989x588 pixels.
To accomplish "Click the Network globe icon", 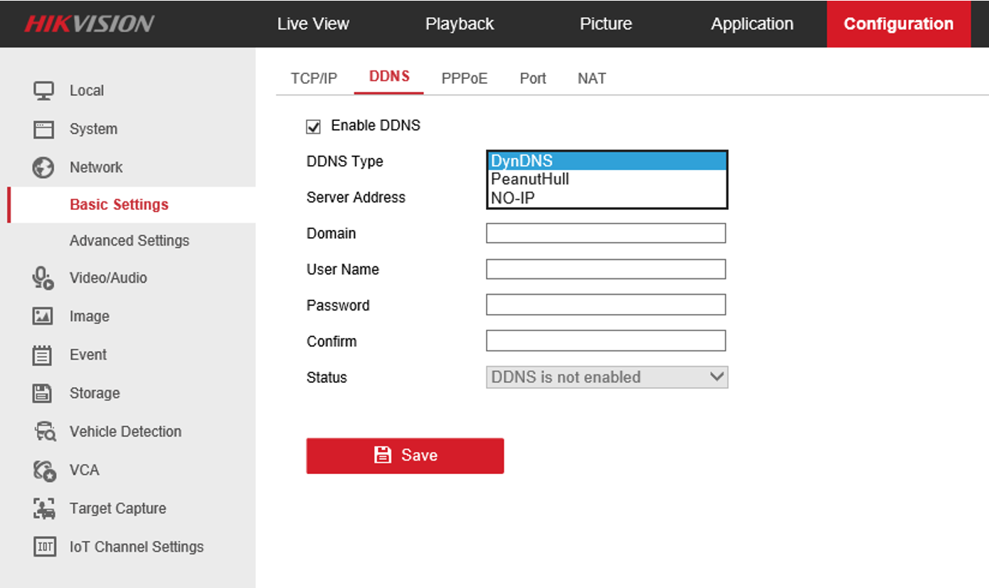I will click(43, 168).
